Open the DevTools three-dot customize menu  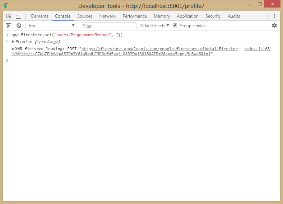pyautogui.click(x=274, y=16)
